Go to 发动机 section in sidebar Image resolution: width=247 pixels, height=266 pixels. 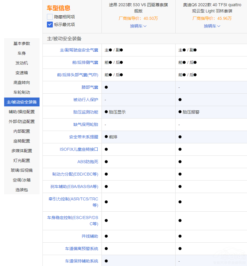[x=22, y=63]
